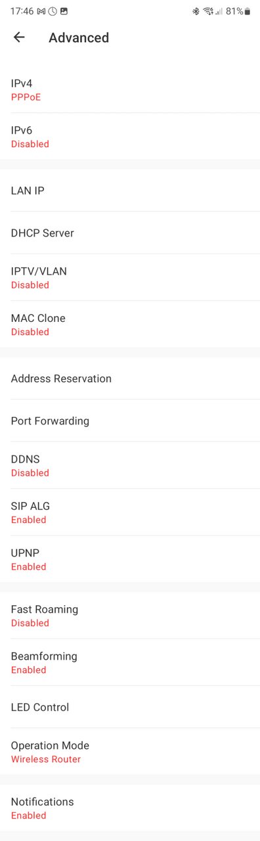Image resolution: width=260 pixels, height=841 pixels.
Task: Open IPTV/VLAN option
Action: [130, 277]
